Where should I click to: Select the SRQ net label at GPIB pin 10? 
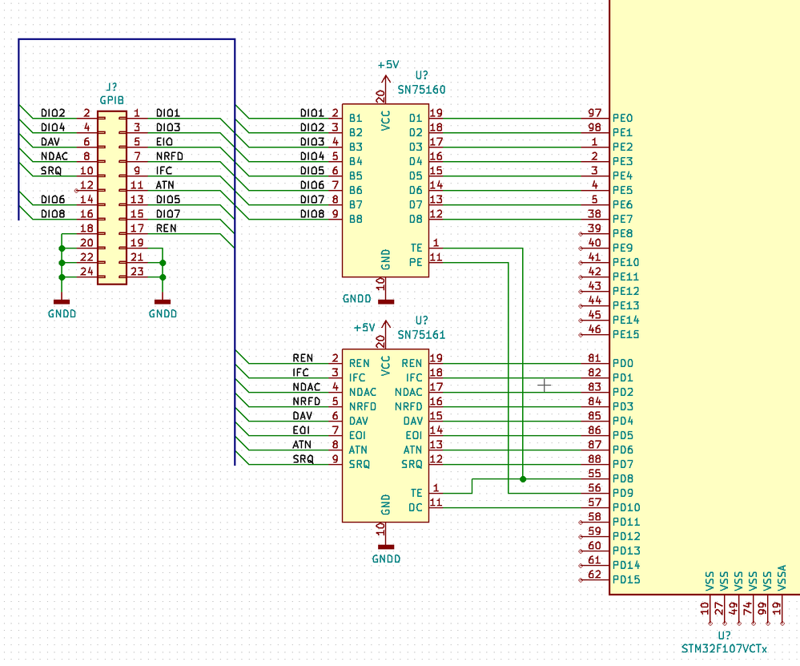(51, 171)
